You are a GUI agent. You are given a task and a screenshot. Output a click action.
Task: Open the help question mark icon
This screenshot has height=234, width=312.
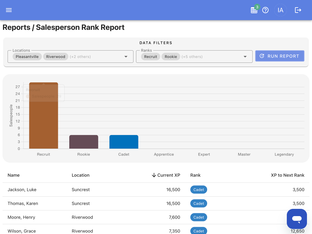(x=265, y=10)
